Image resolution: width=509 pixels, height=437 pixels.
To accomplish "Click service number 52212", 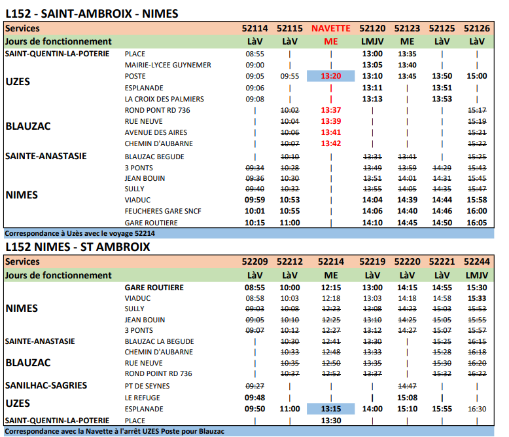I will pyautogui.click(x=290, y=262).
